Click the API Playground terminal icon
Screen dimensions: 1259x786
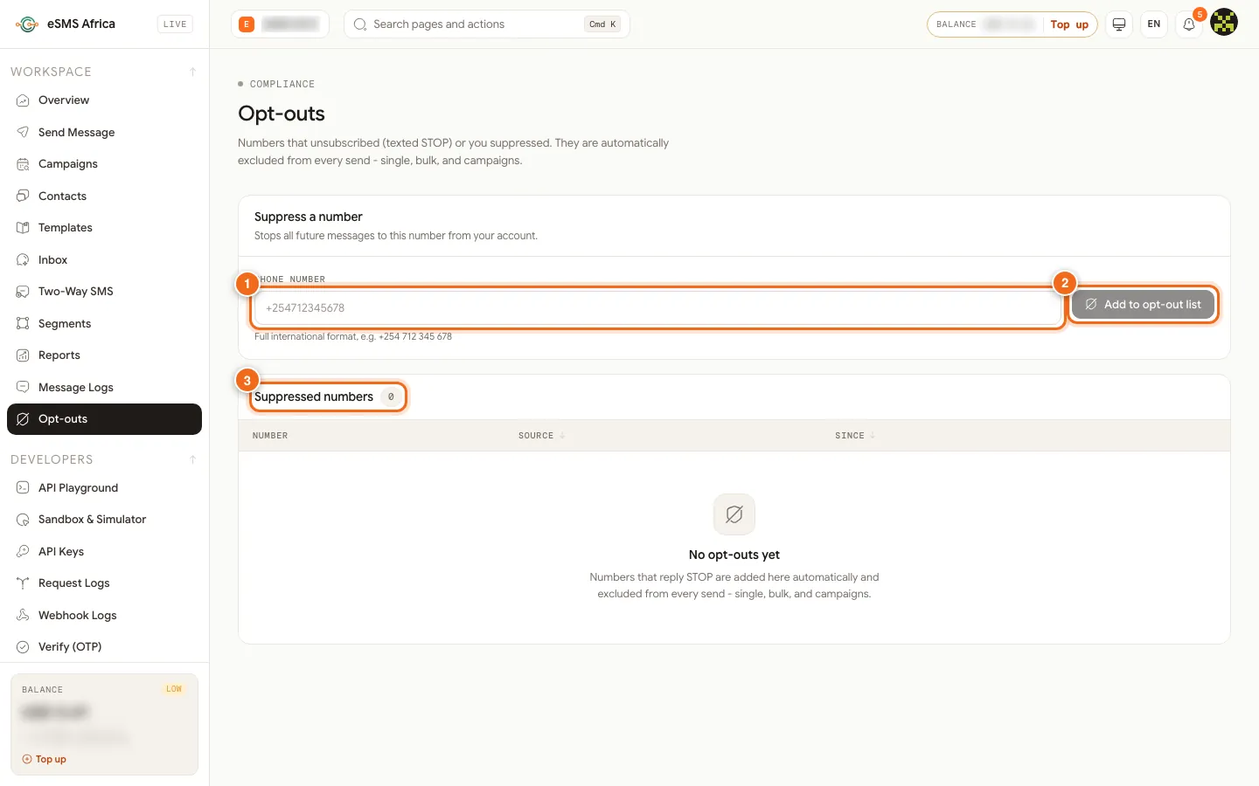click(x=23, y=487)
